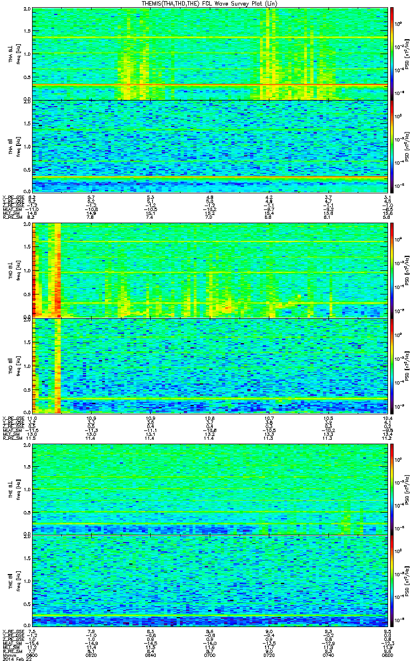This screenshot has width=414, height=663.
Task: Click the THE B-parallel PSD color bar
Action: pyautogui.click(x=391, y=581)
